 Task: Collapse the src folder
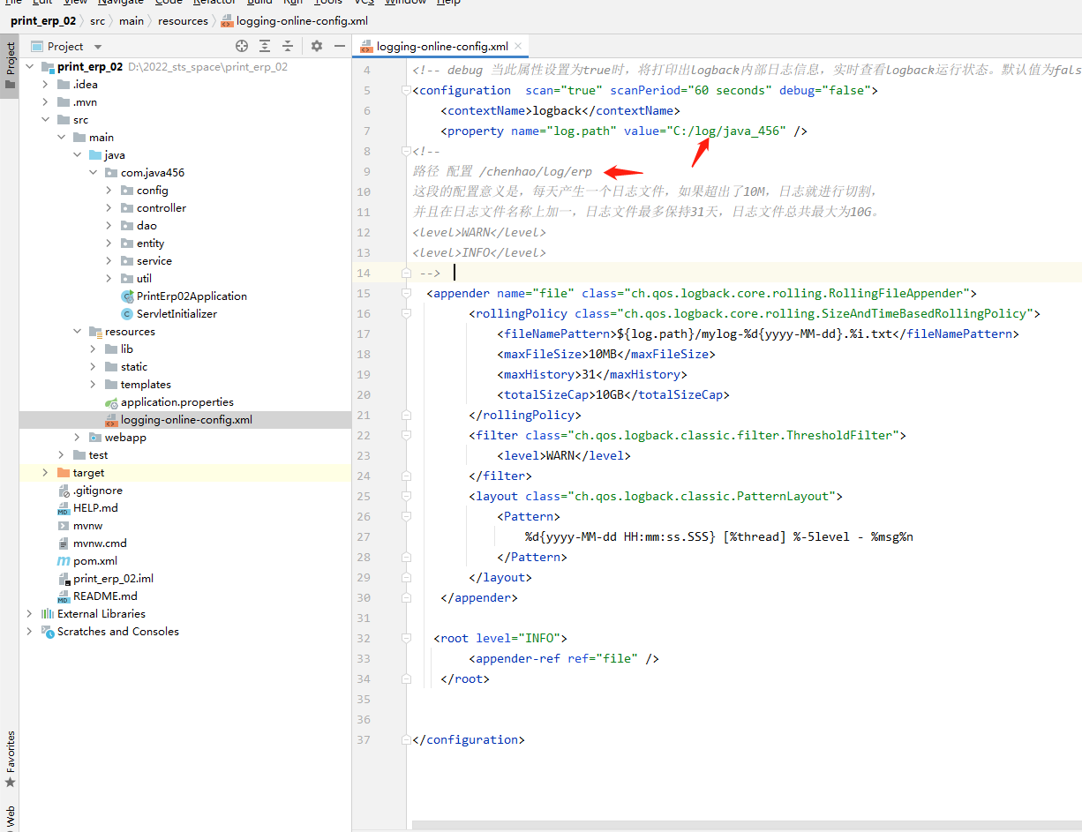(x=46, y=120)
